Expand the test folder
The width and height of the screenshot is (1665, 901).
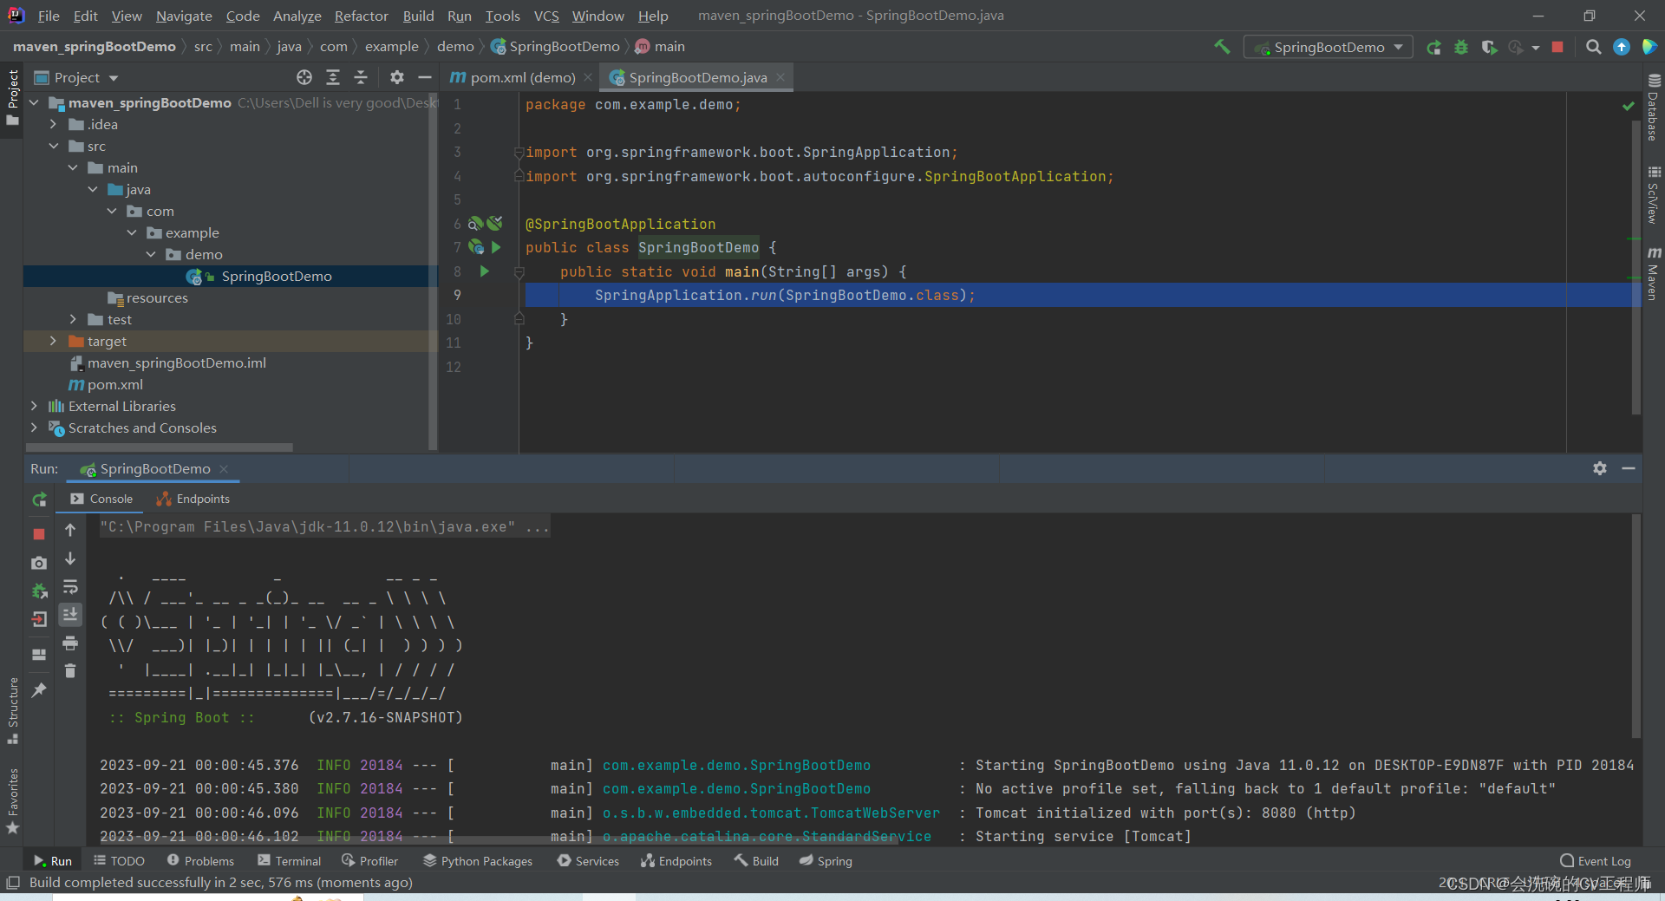click(73, 319)
